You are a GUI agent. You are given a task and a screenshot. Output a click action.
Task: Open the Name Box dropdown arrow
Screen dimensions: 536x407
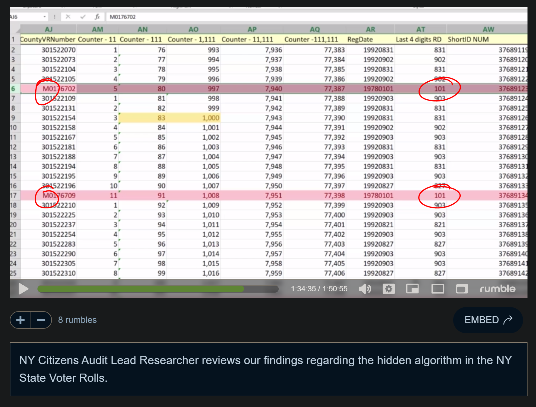[x=45, y=17]
